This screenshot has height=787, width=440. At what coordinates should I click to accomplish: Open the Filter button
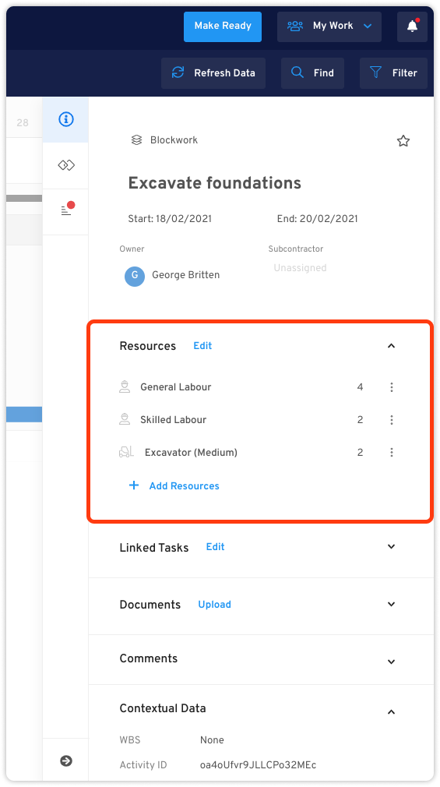tap(393, 73)
